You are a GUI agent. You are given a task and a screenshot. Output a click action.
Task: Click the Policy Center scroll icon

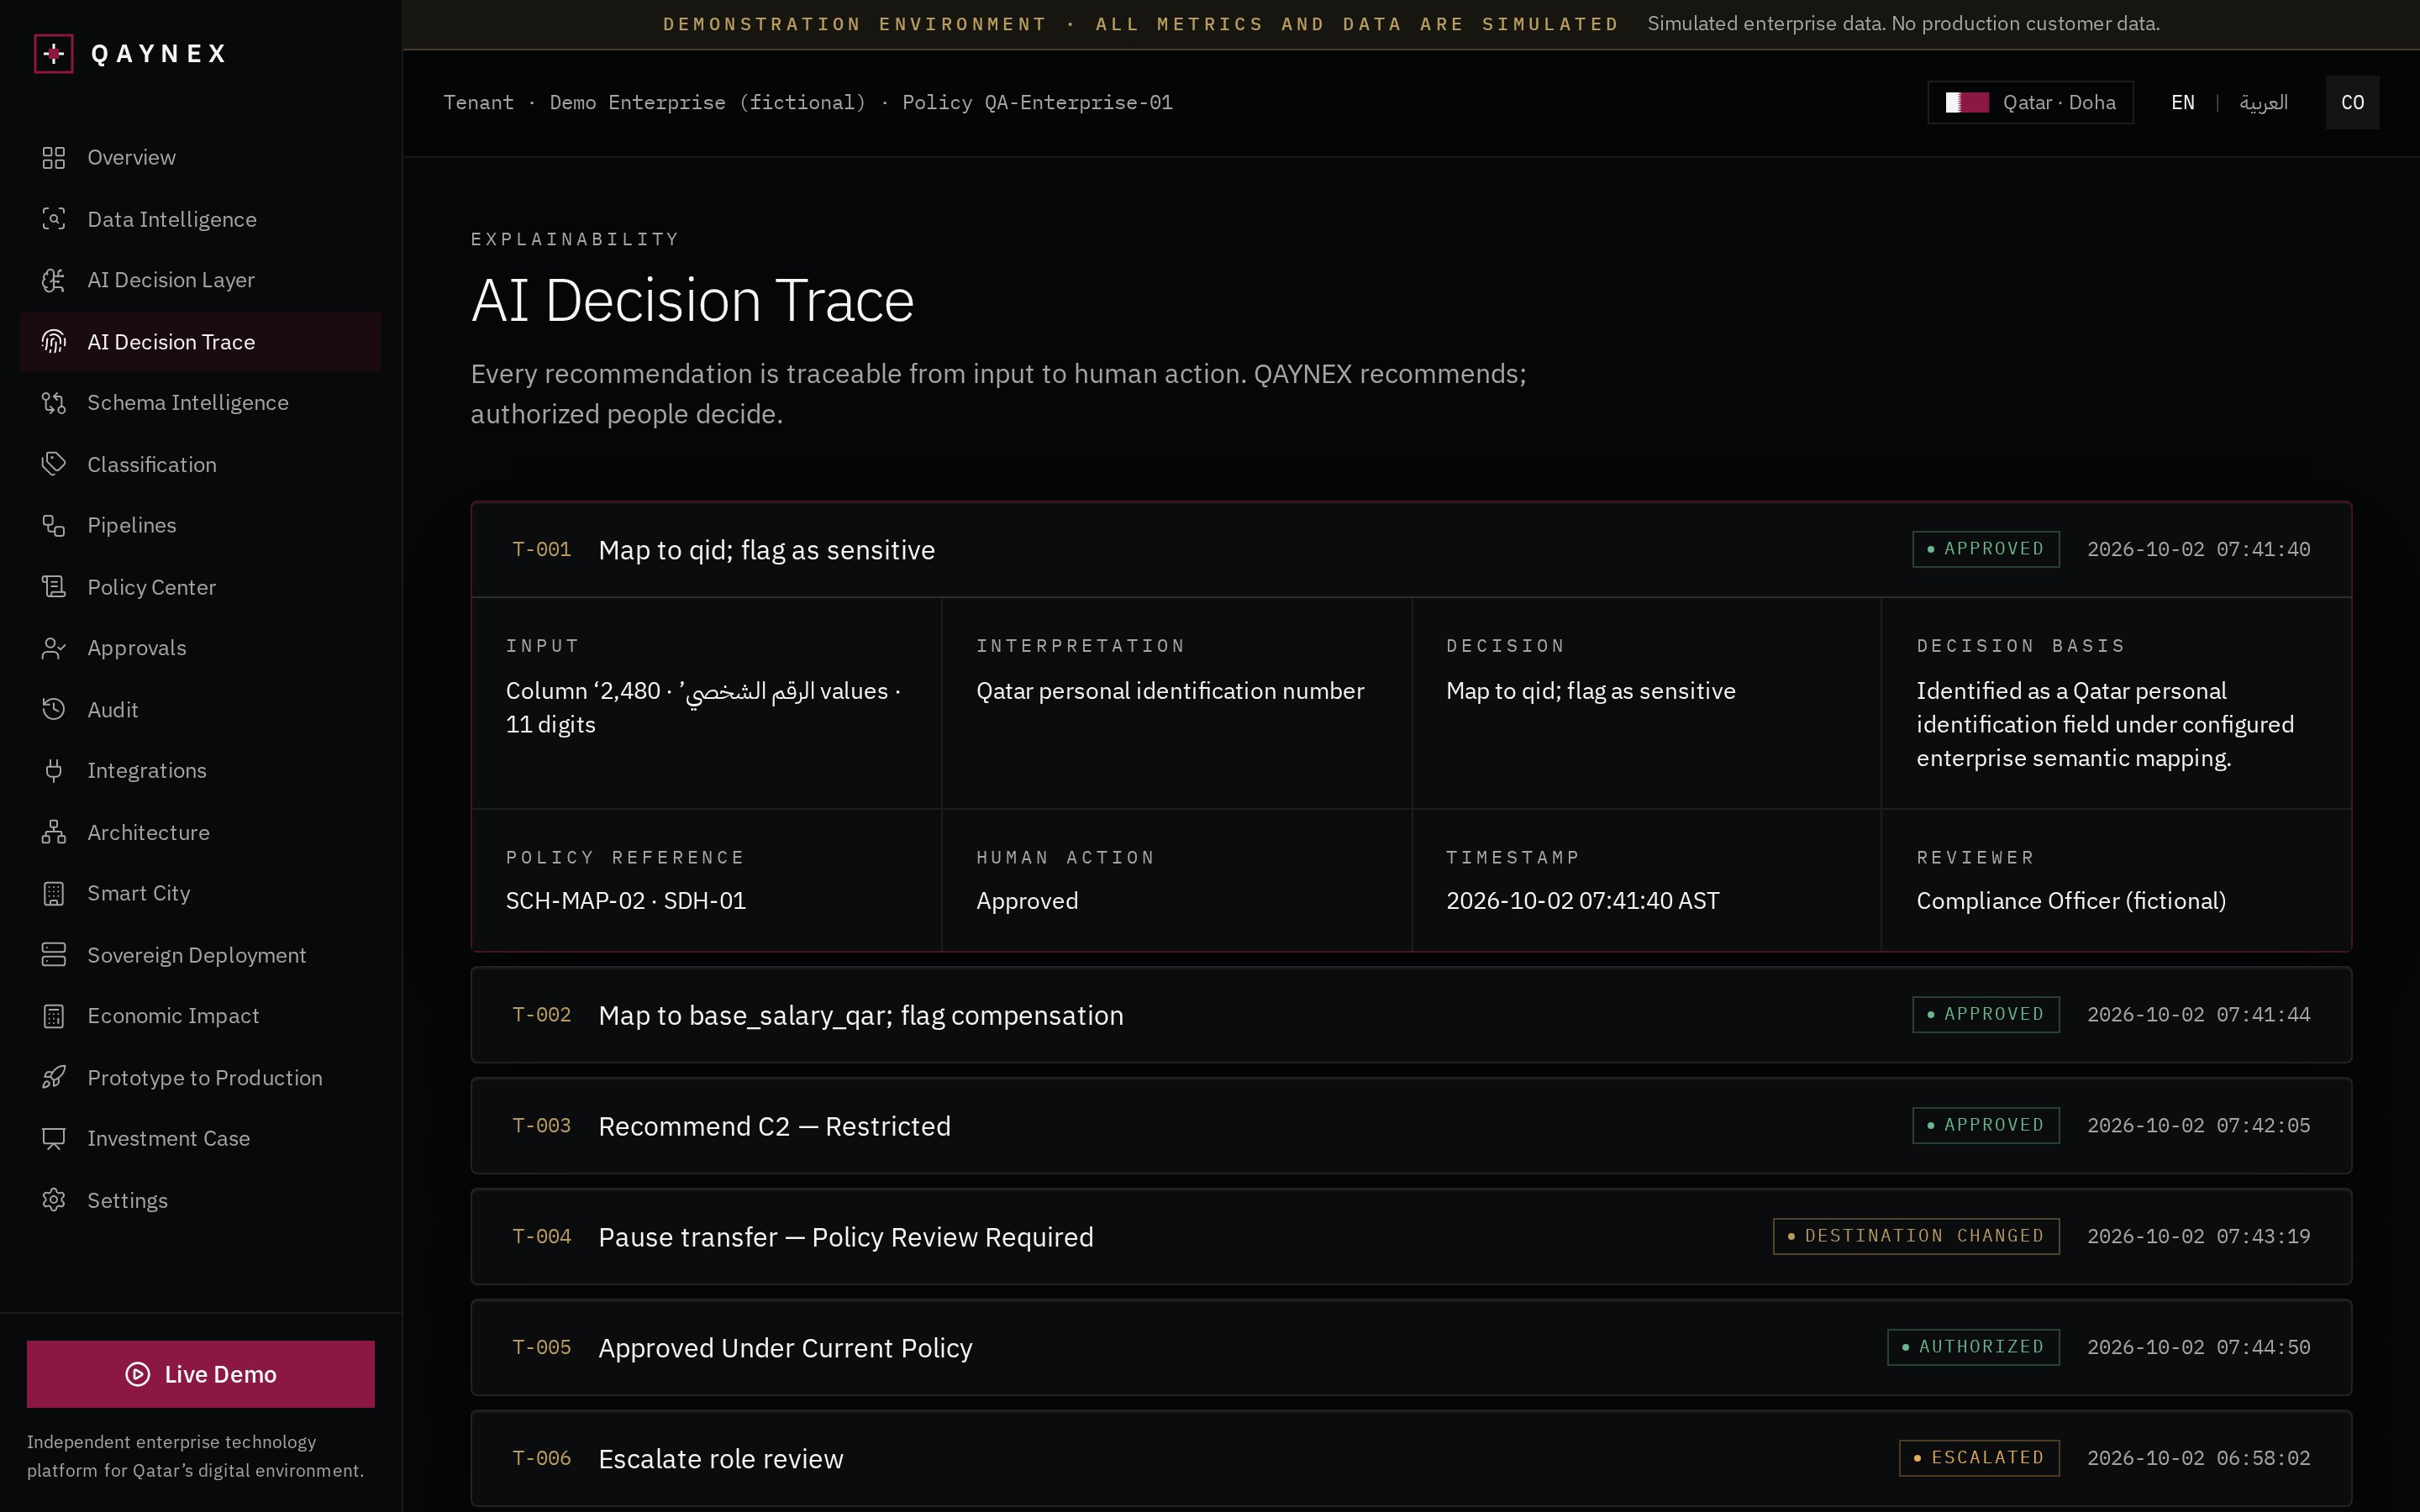coord(54,587)
